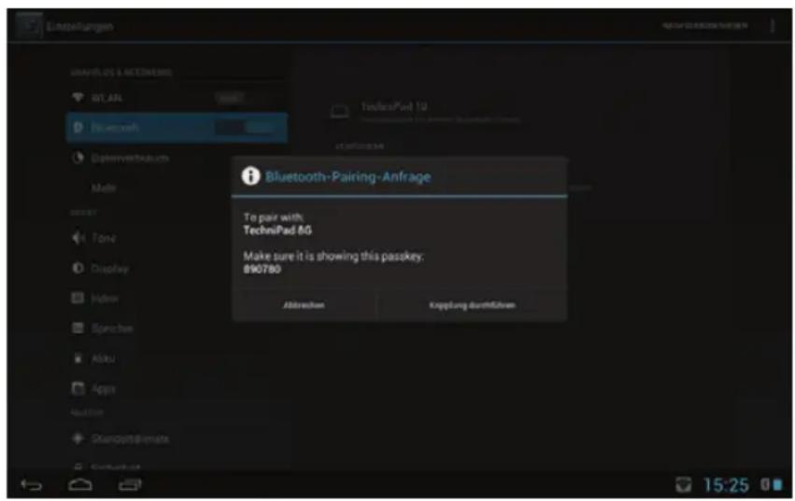Open Hdmi settings via its icon
This screenshot has height=501, width=795.
pos(78,298)
